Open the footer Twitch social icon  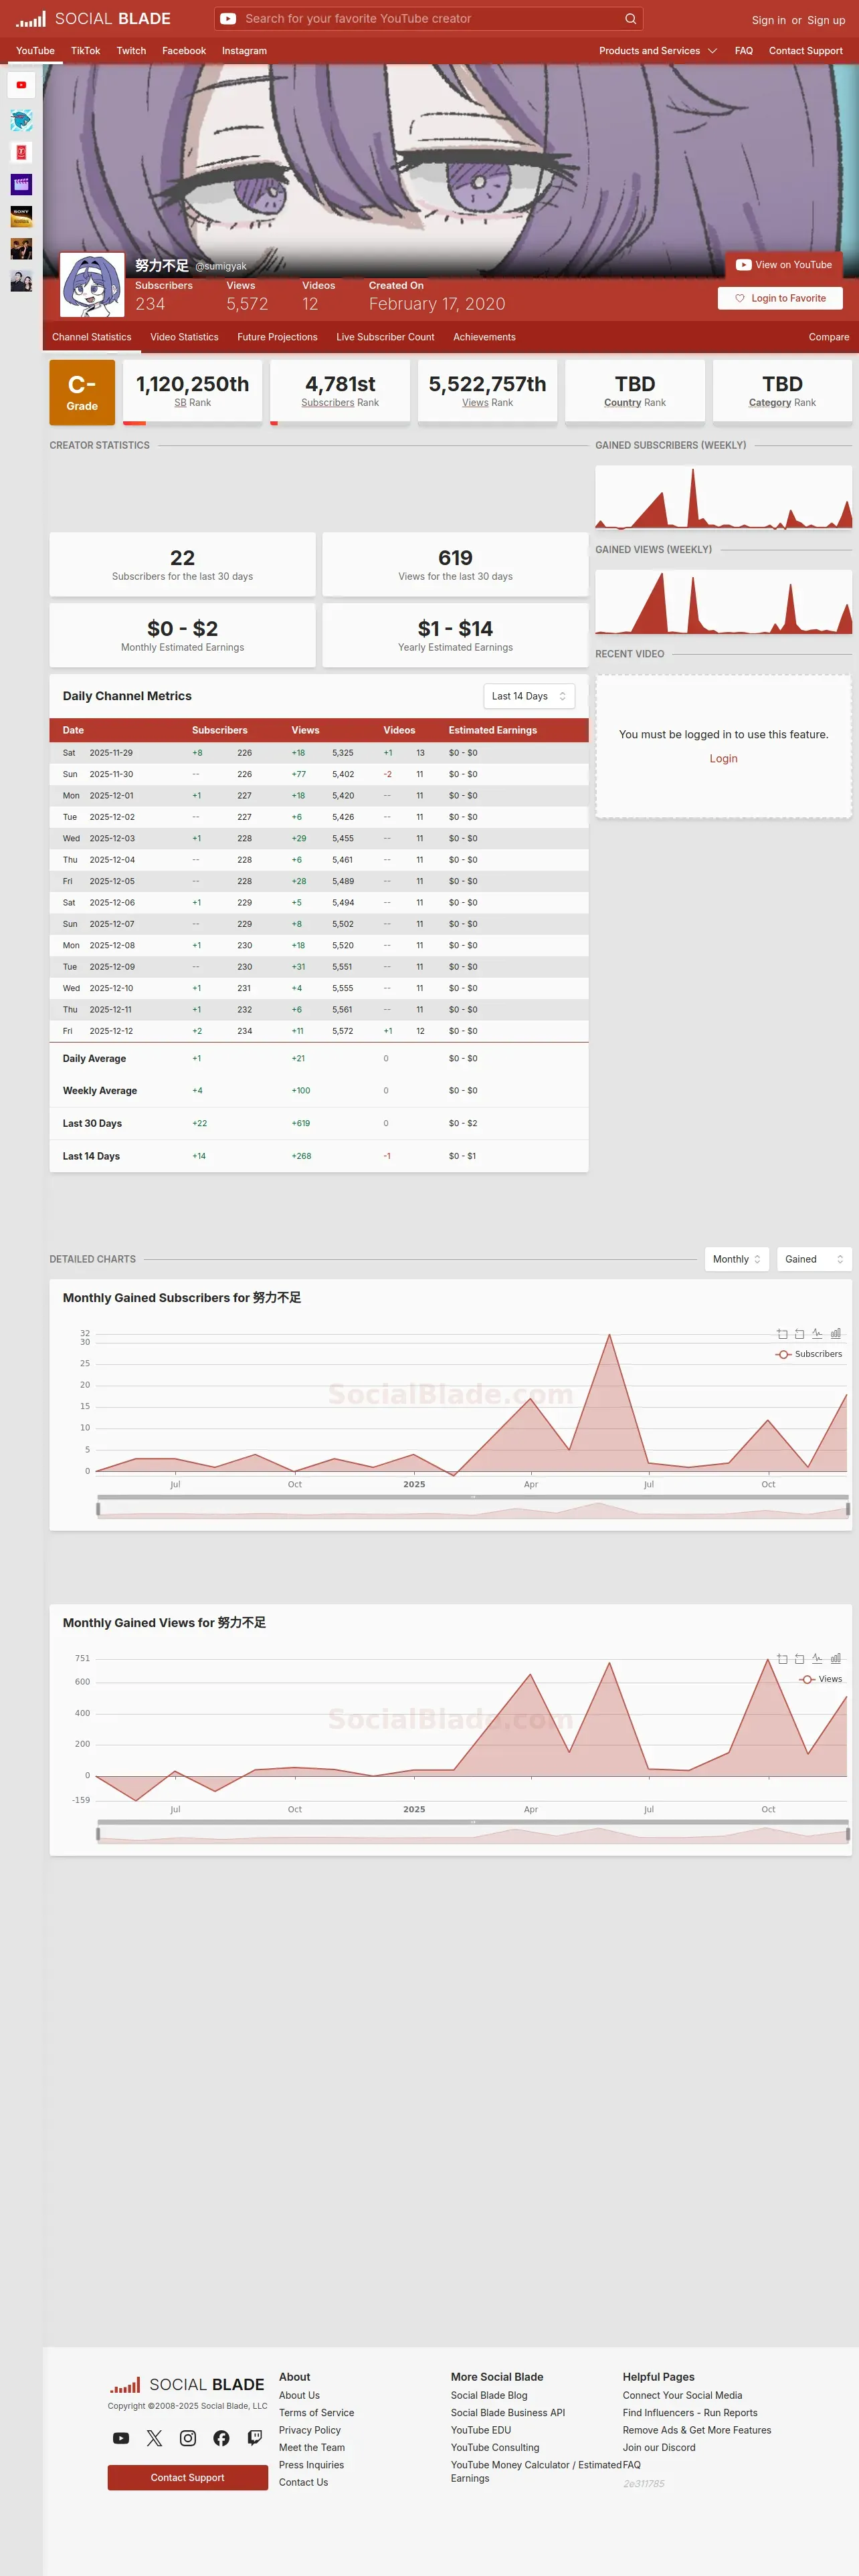(x=255, y=2438)
